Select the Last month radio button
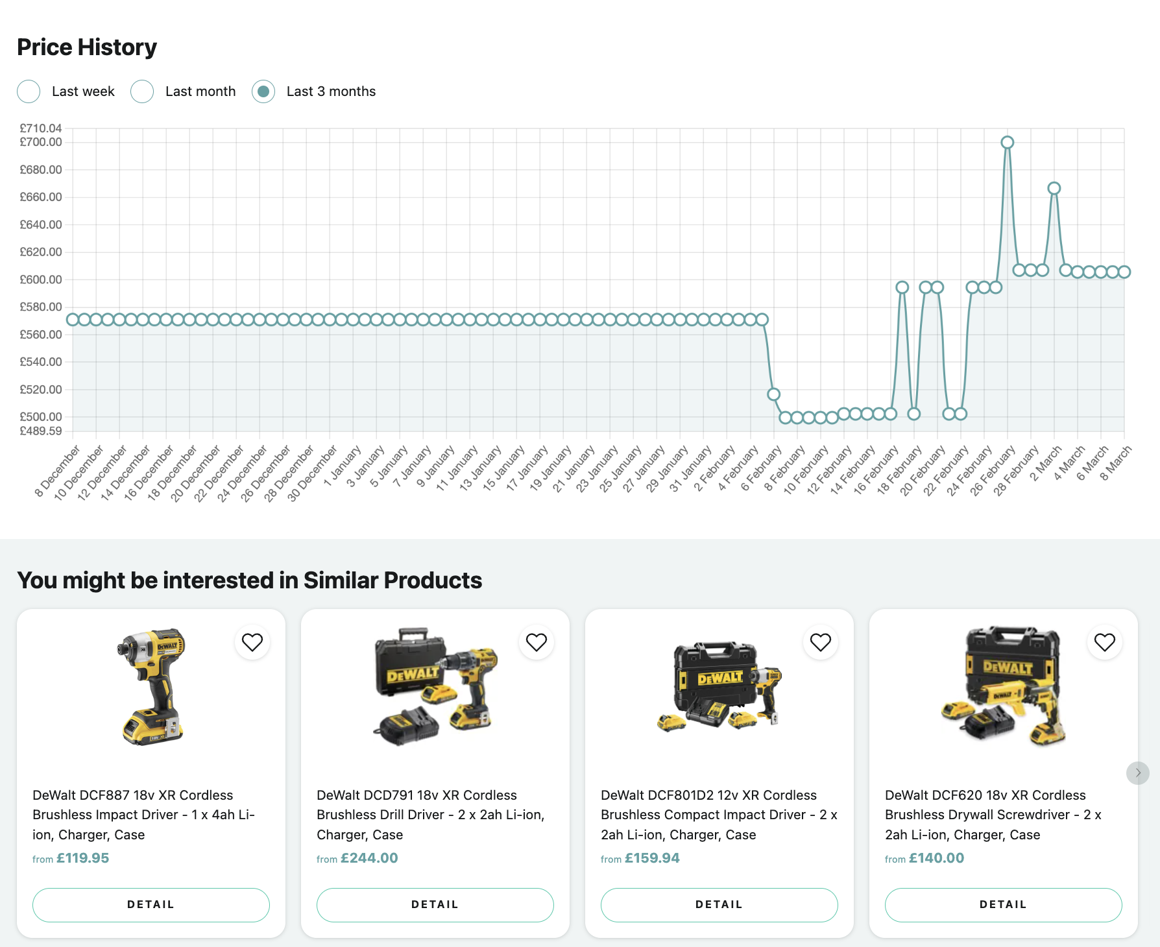Viewport: 1160px width, 947px height. (x=142, y=91)
